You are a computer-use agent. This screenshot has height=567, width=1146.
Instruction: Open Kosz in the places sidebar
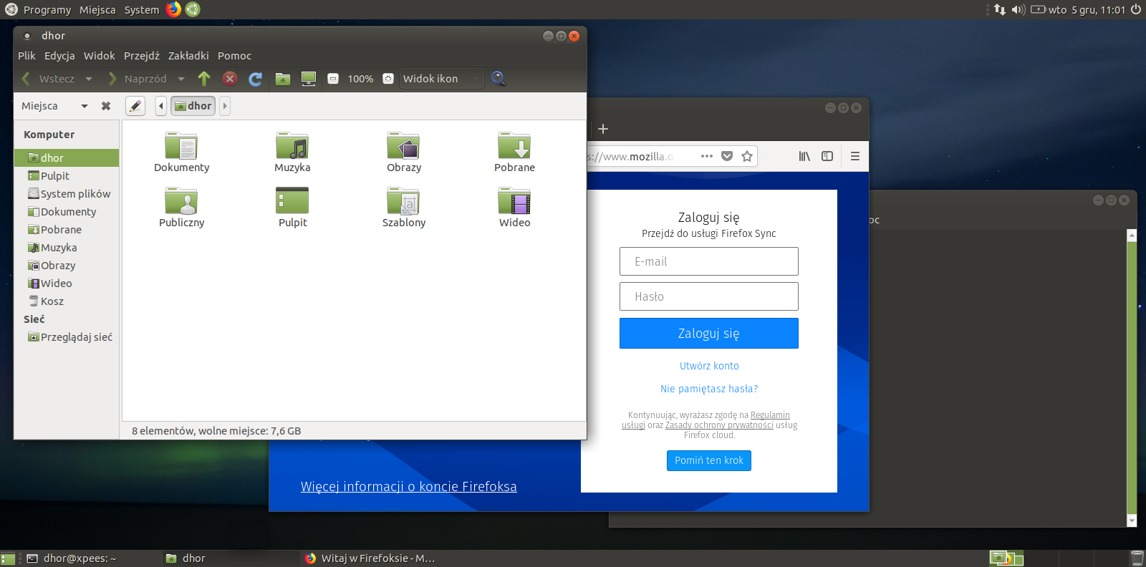click(x=67, y=301)
